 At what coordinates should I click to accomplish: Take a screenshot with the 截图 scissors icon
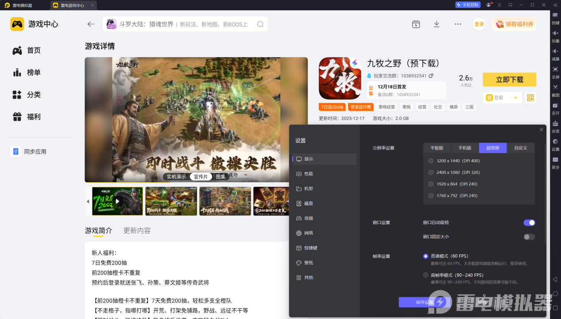(555, 87)
